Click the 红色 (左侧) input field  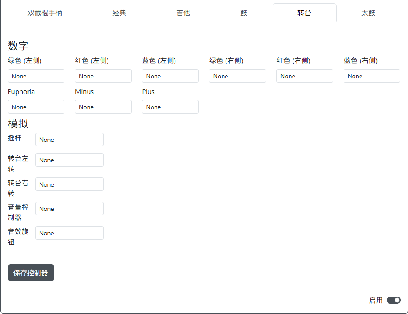coord(103,76)
